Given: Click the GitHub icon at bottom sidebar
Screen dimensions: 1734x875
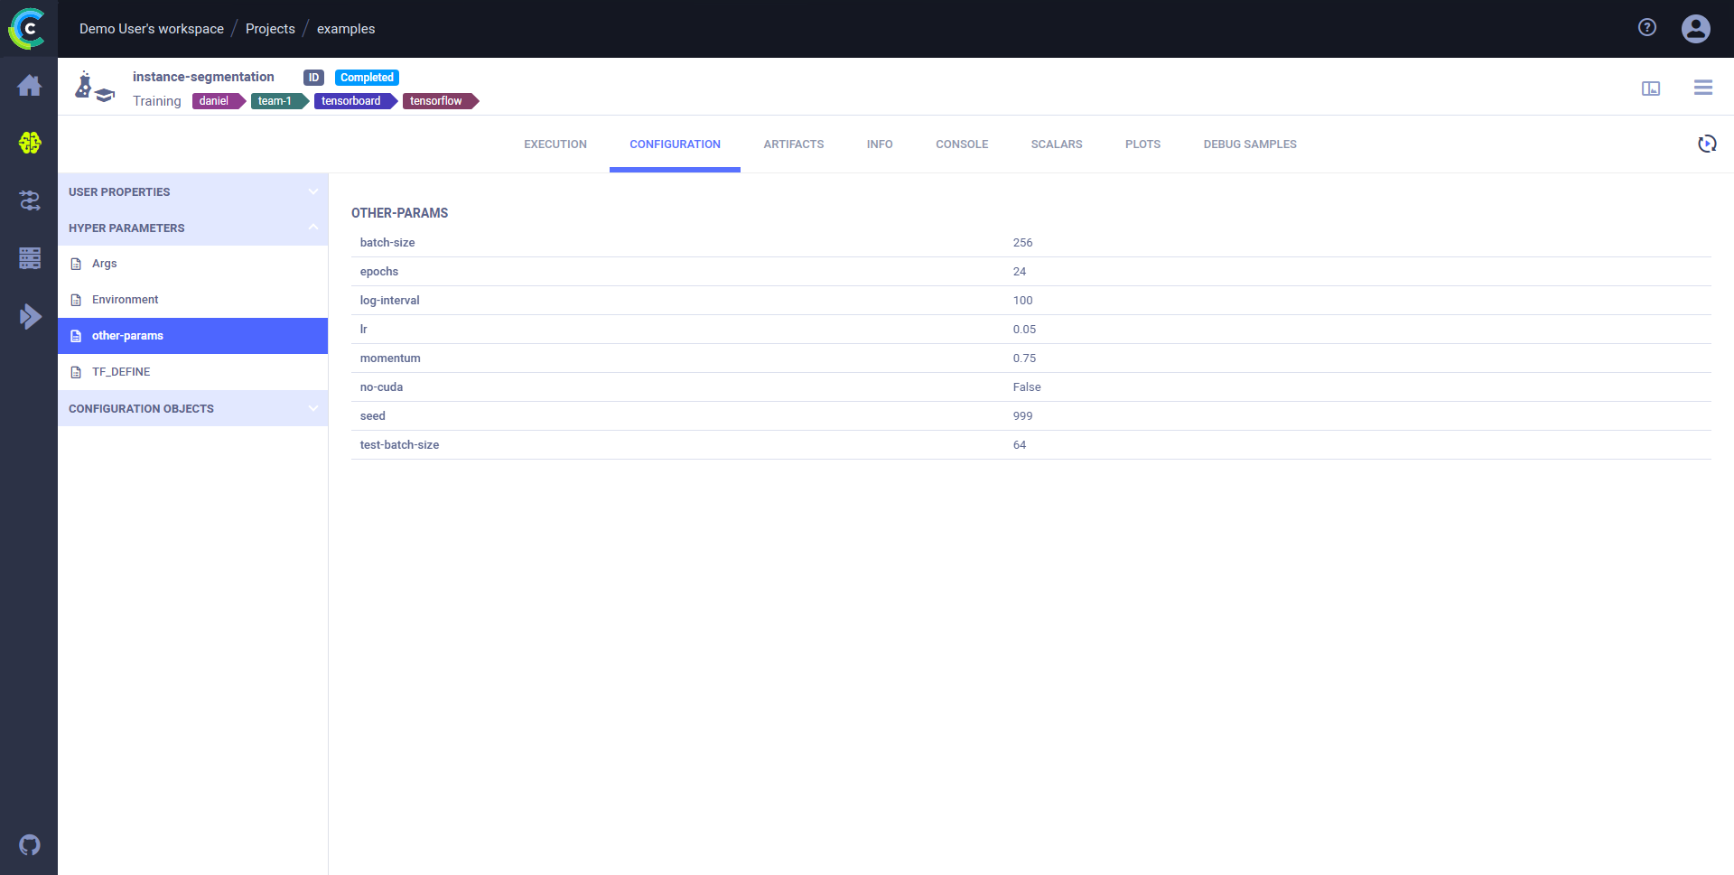Looking at the screenshot, I should pos(29,844).
